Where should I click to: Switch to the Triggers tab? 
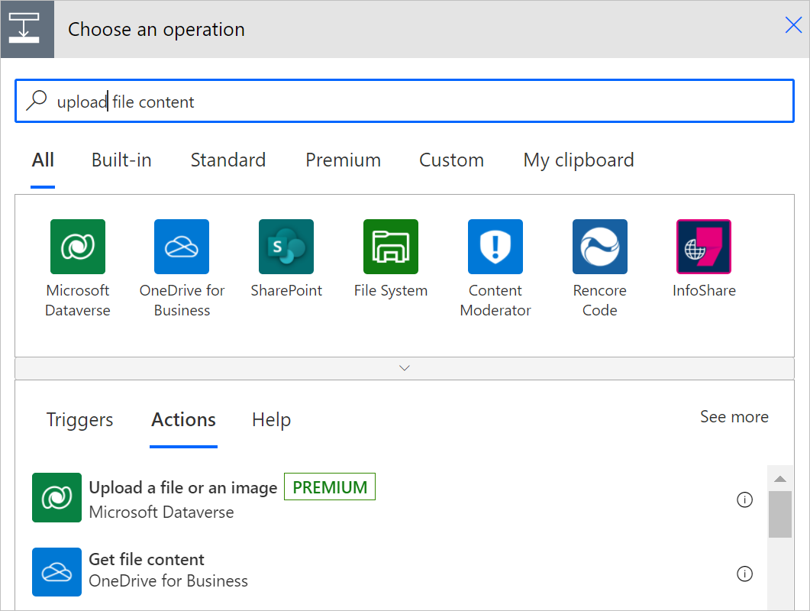click(79, 419)
